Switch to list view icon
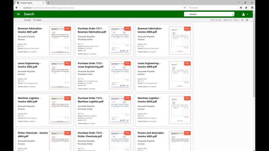The image size is (269, 151). click(x=242, y=20)
